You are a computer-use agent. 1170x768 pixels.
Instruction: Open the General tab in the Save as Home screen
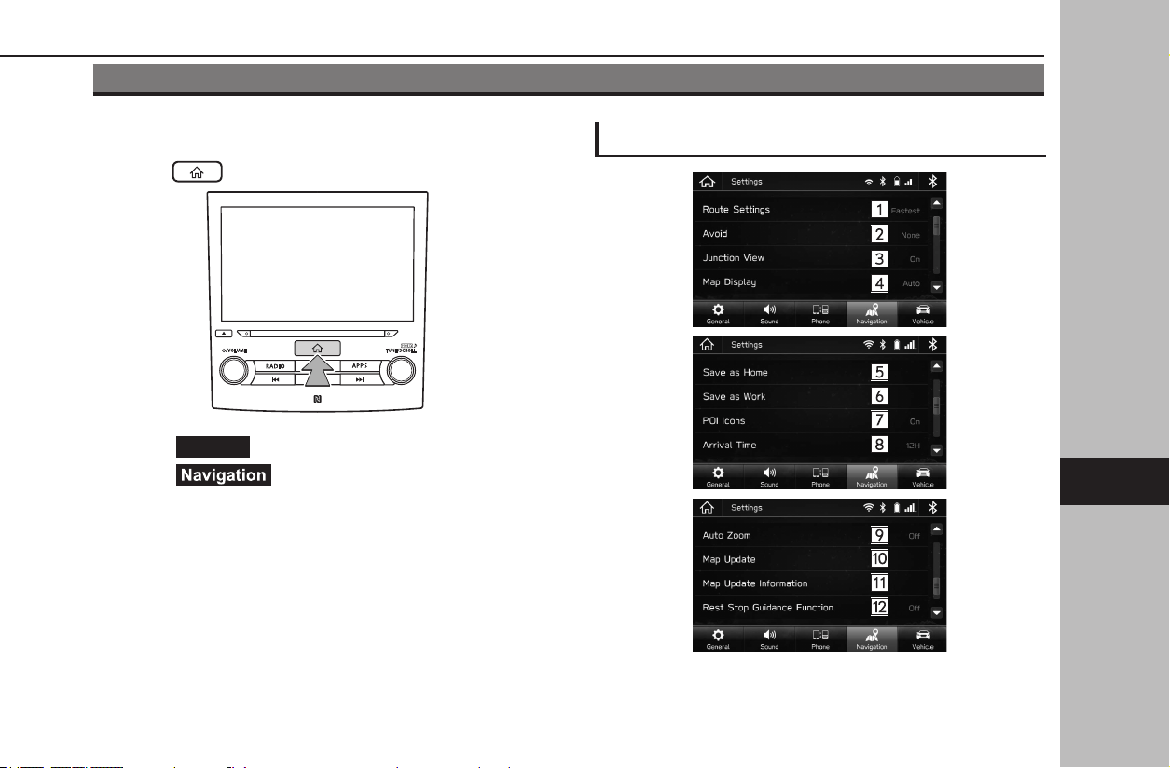[718, 476]
